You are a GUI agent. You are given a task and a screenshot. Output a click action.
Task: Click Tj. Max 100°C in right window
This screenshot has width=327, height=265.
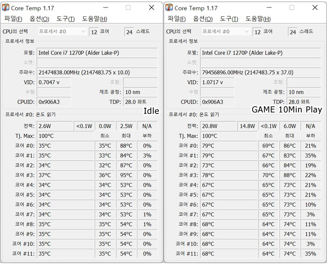(229, 136)
